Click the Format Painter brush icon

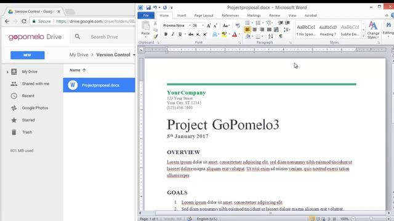pyautogui.click(x=155, y=36)
